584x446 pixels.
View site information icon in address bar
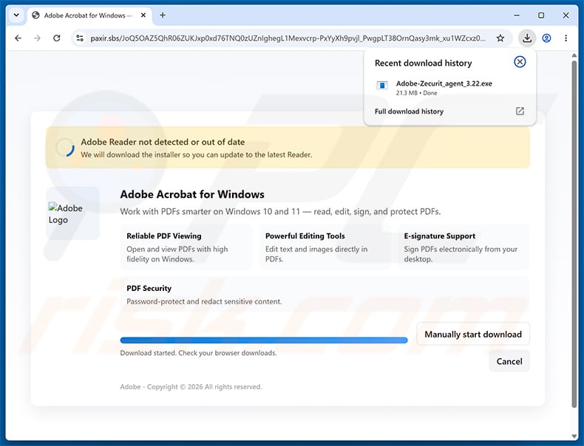(80, 38)
